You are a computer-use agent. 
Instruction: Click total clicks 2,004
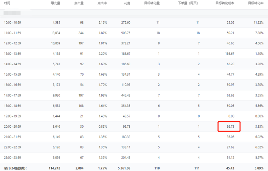pos(79,168)
